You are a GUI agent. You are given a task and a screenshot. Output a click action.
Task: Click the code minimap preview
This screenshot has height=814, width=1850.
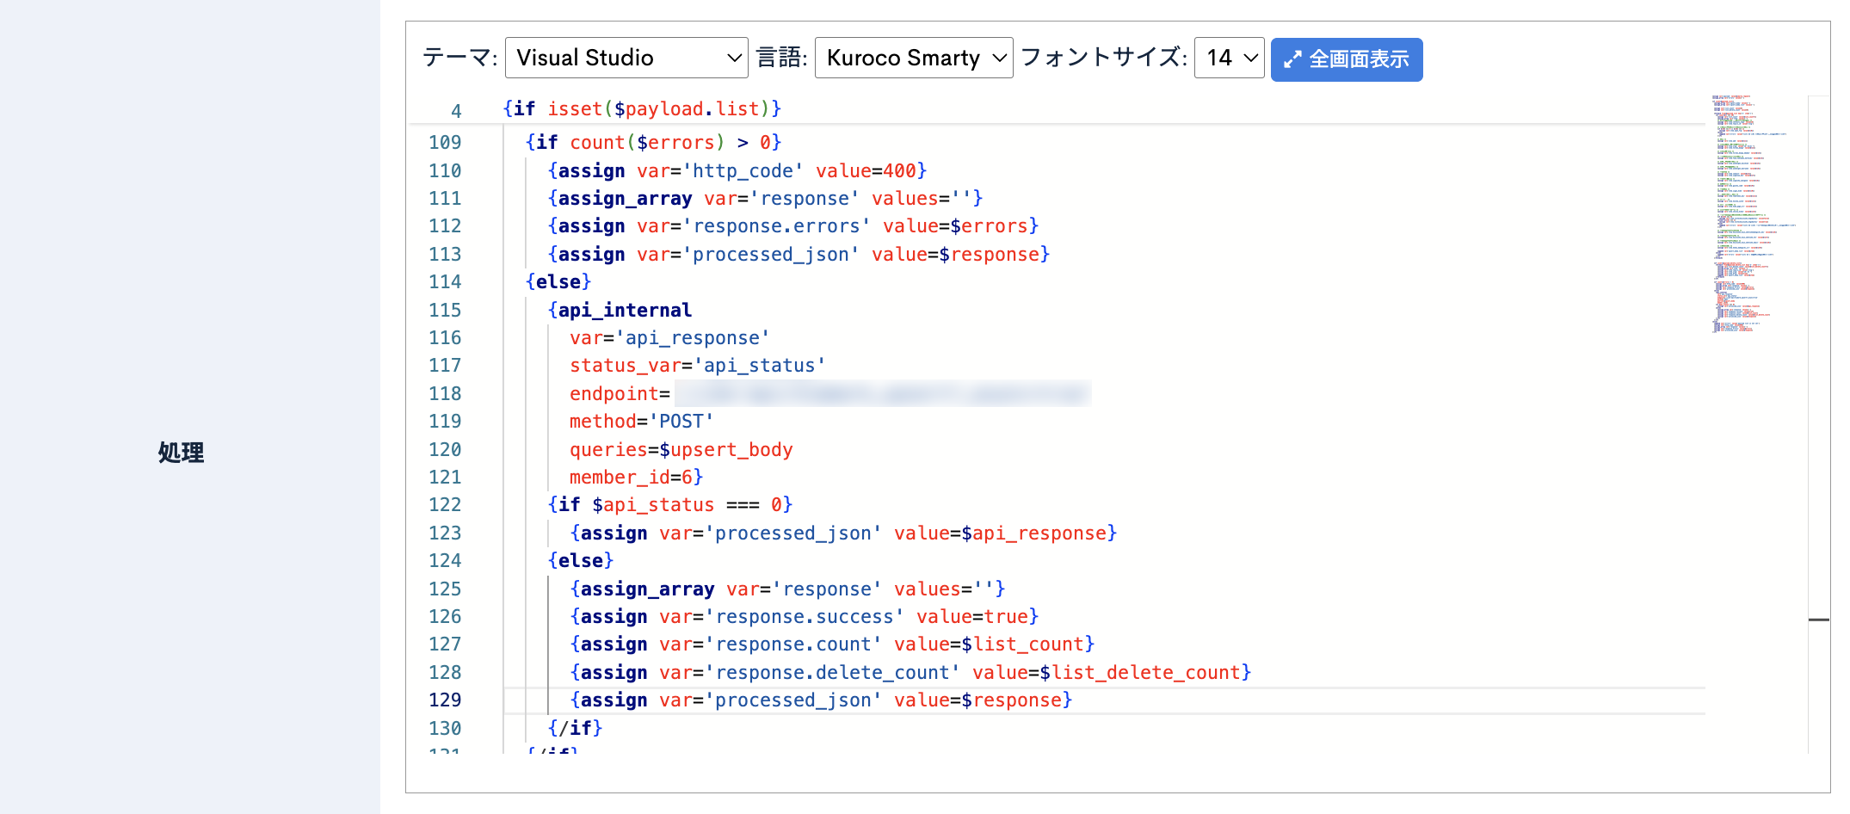pos(1753,215)
